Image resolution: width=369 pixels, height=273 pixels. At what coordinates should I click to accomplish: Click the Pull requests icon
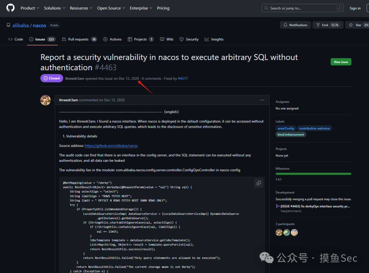(x=64, y=39)
